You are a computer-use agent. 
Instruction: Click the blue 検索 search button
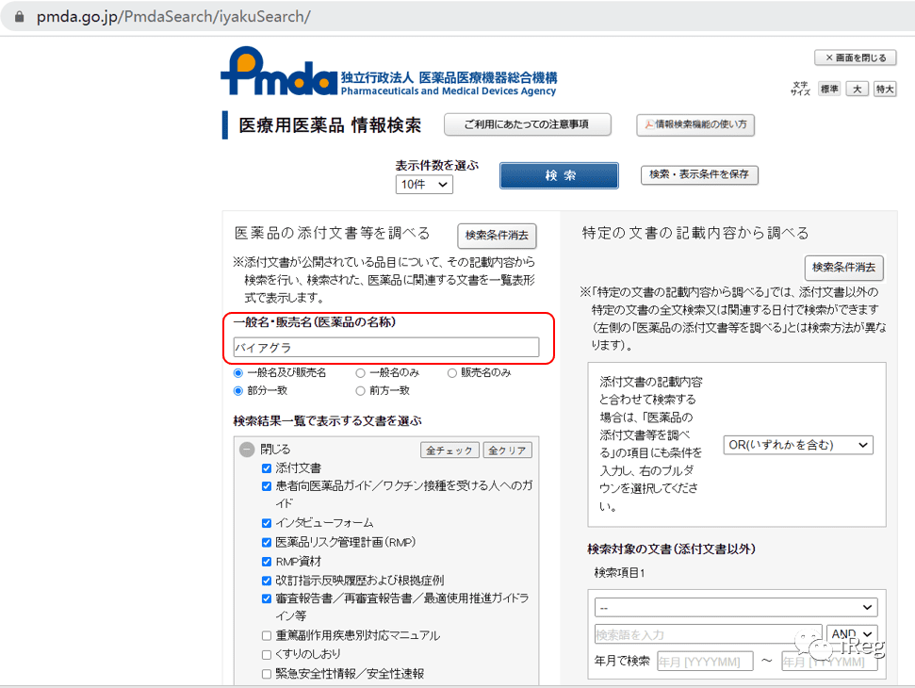[x=559, y=175]
